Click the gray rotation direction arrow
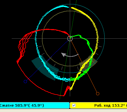The height and width of the screenshot is (112, 127). [x=70, y=55]
